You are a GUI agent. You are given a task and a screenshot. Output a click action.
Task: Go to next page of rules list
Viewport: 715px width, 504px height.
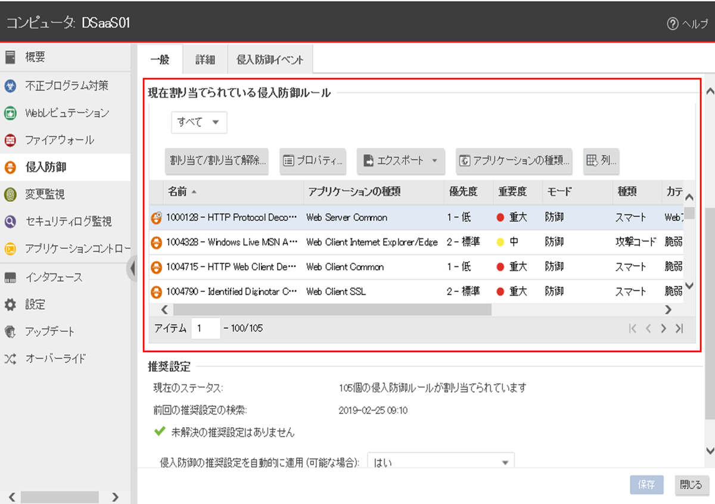(x=663, y=329)
